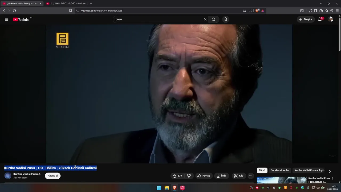341x192 pixels.
Task: Open the account avatar menu
Action: 330,19
